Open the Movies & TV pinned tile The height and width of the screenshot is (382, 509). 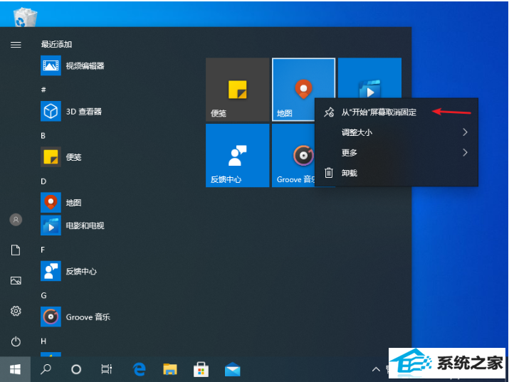pyautogui.click(x=369, y=78)
